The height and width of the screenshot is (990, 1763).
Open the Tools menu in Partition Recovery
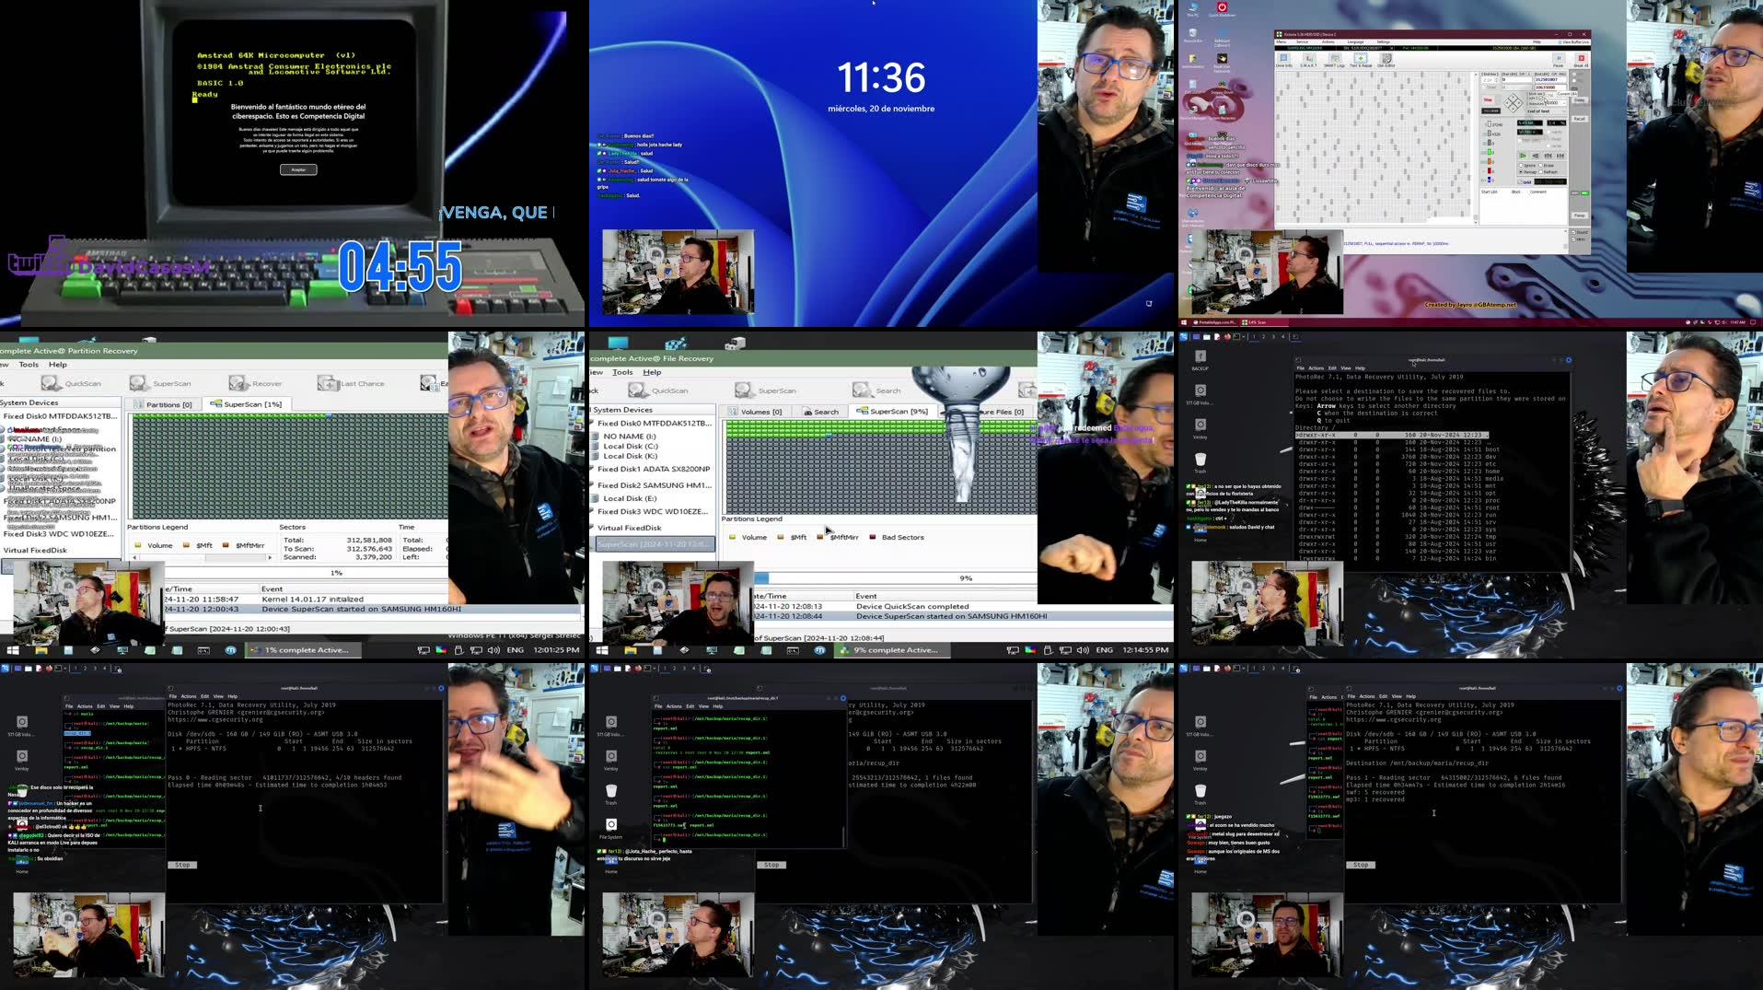[x=29, y=365]
